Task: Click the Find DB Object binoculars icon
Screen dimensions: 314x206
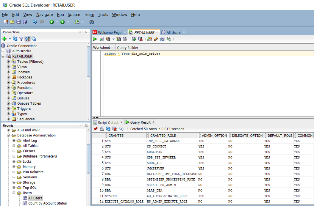Action: [x=92, y=22]
